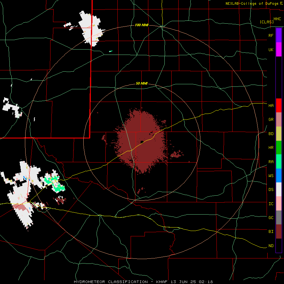Viewport: 284px width, 284px height.
Task: Click the BI dark red legend swatch
Action: pos(279,232)
